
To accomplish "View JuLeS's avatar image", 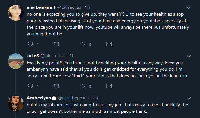I will click(x=16, y=61).
